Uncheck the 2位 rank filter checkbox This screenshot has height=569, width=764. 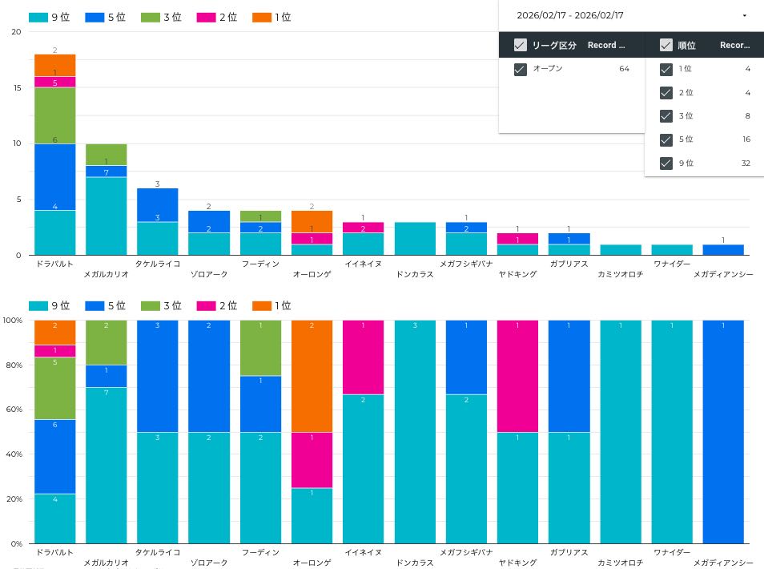(x=665, y=92)
